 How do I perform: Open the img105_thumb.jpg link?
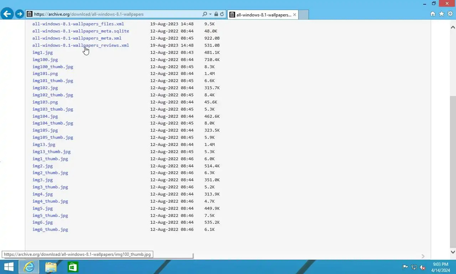53,137
